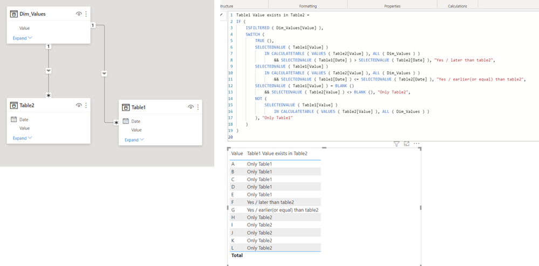The width and height of the screenshot is (539, 266).
Task: Click the Total row of the table
Action: (275, 255)
